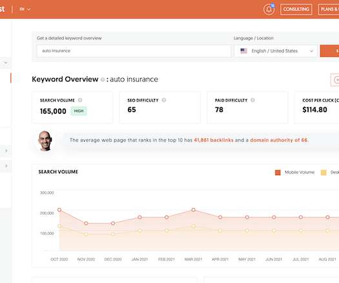339x283 pixels.
Task: Click the Keyword Overview info icon
Action: (x=103, y=79)
